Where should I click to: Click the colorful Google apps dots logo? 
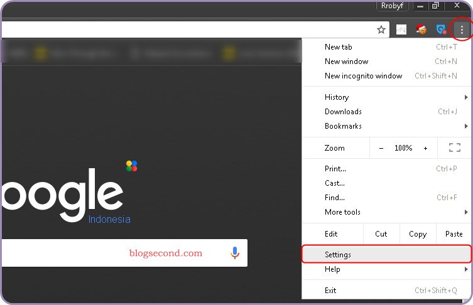[131, 166]
